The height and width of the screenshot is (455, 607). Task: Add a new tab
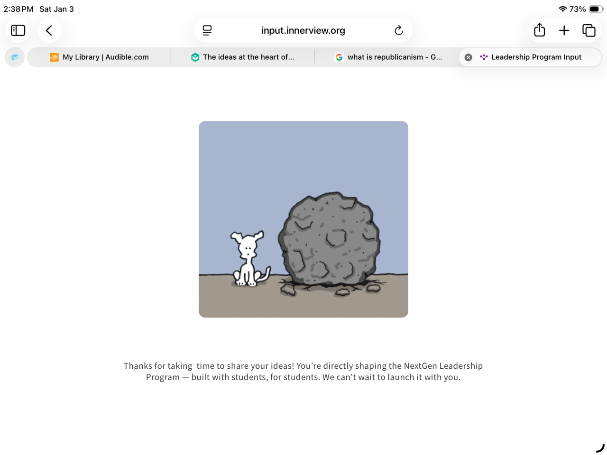[564, 30]
